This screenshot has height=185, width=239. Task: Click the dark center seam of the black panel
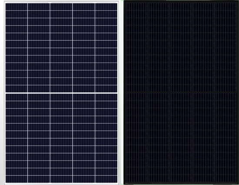pyautogui.click(x=181, y=92)
